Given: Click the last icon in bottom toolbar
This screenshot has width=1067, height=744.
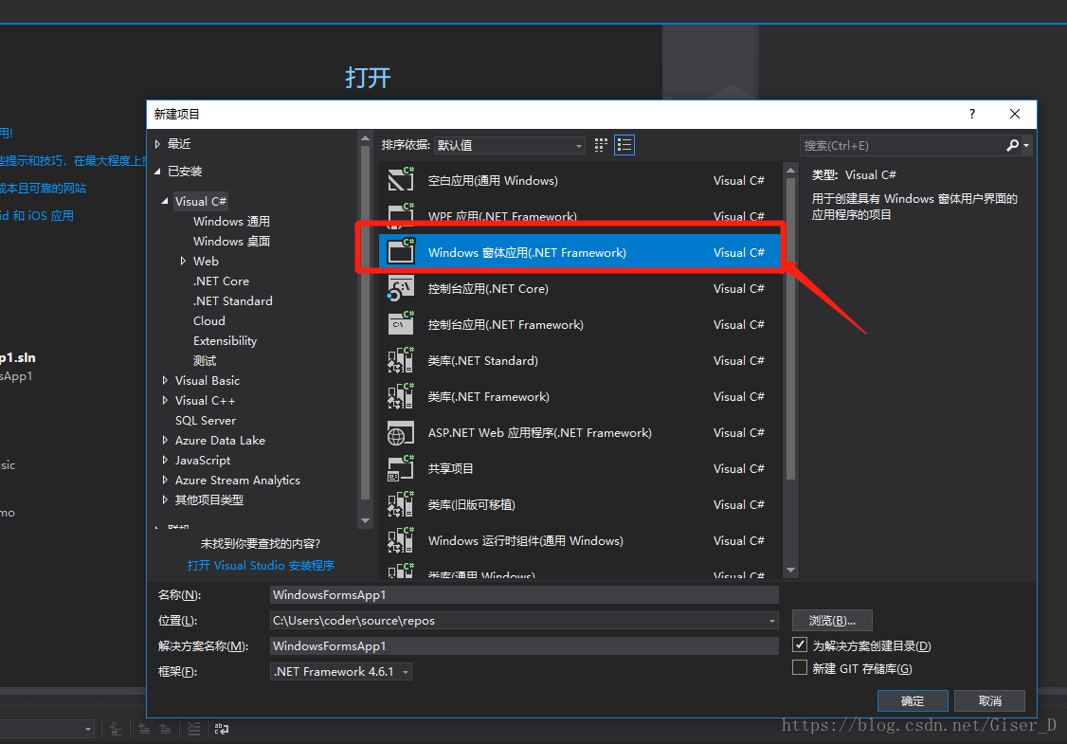Looking at the screenshot, I should [222, 729].
